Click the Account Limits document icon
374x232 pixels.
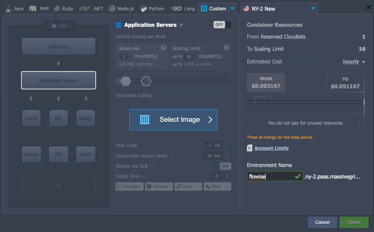click(x=250, y=148)
